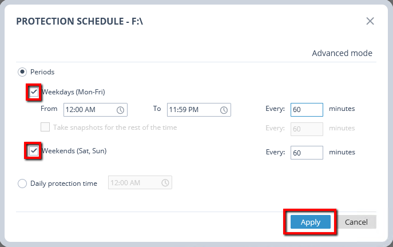Toggle Take snapshots for the rest of the time
393x247 pixels.
(x=45, y=128)
